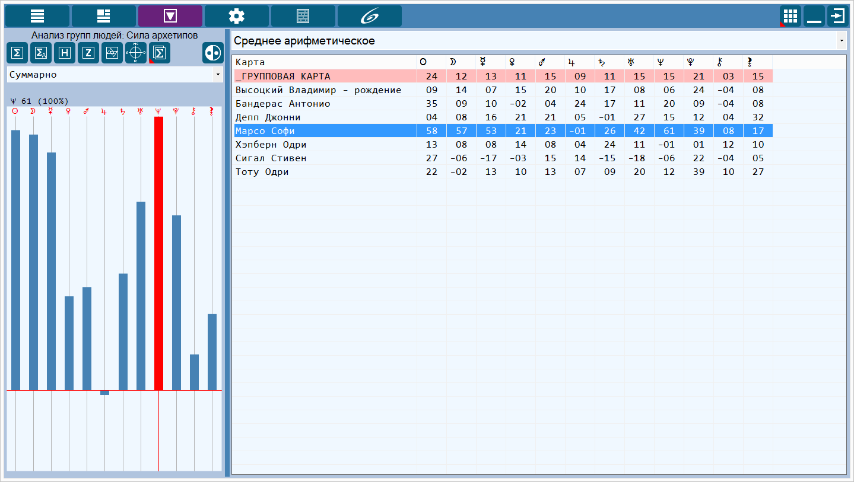Sort by the Neptune column header
Image resolution: width=854 pixels, height=482 pixels.
[668, 62]
